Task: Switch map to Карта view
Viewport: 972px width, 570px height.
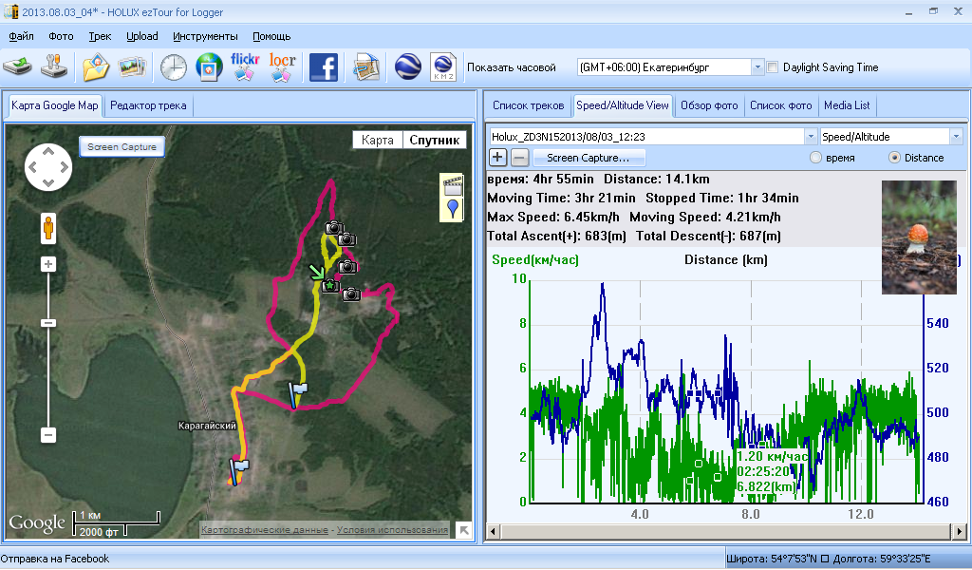Action: pos(378,141)
